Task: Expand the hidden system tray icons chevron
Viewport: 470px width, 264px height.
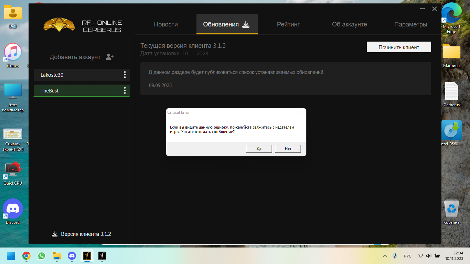Action: [x=385, y=256]
